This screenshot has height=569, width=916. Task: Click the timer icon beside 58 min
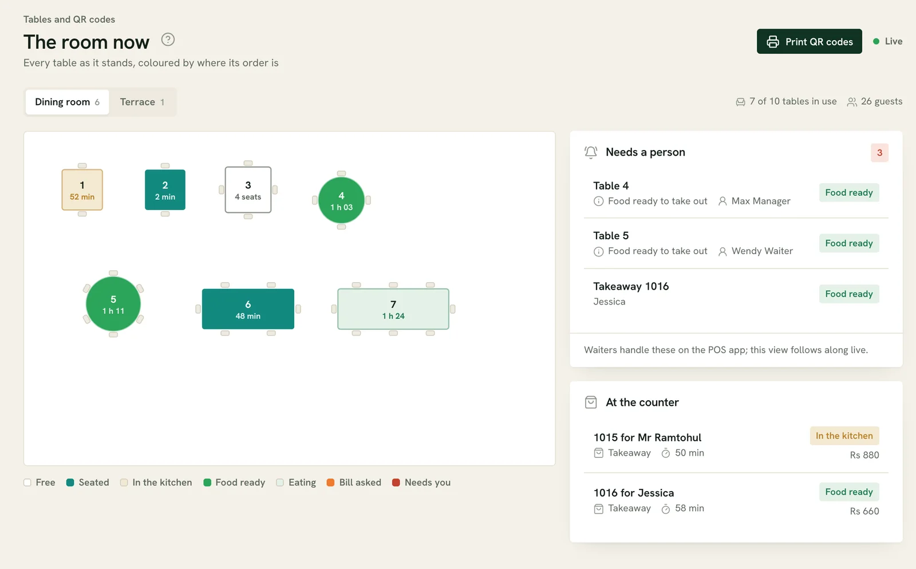(666, 509)
